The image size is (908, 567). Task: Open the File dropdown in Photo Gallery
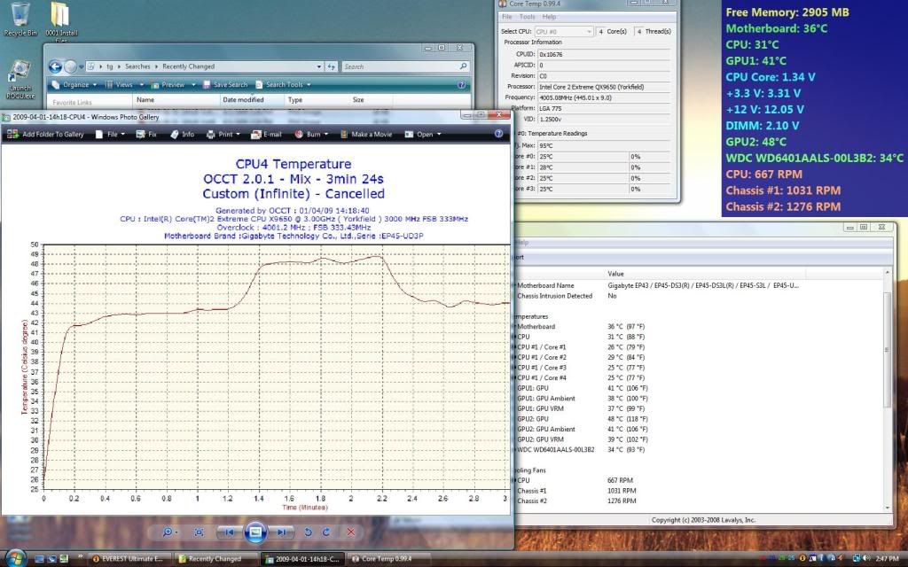(110, 135)
